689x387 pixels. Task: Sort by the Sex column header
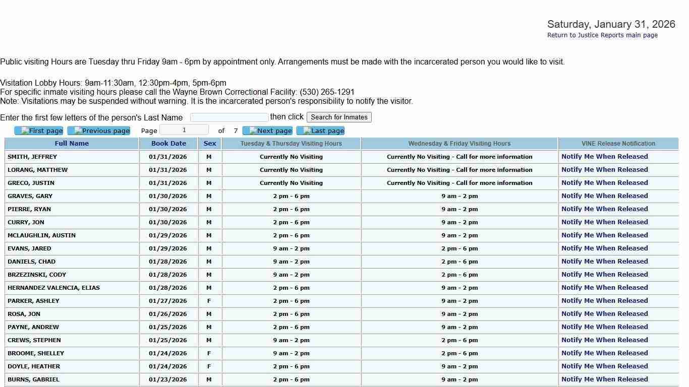click(x=210, y=144)
